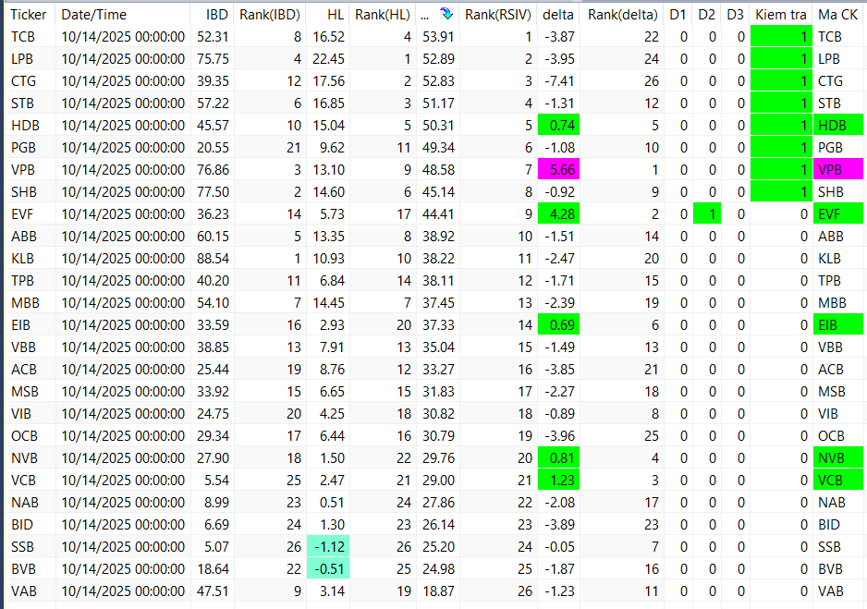Select the RSIV value 18.87 in VAB row
The width and height of the screenshot is (867, 609).
pyautogui.click(x=438, y=591)
